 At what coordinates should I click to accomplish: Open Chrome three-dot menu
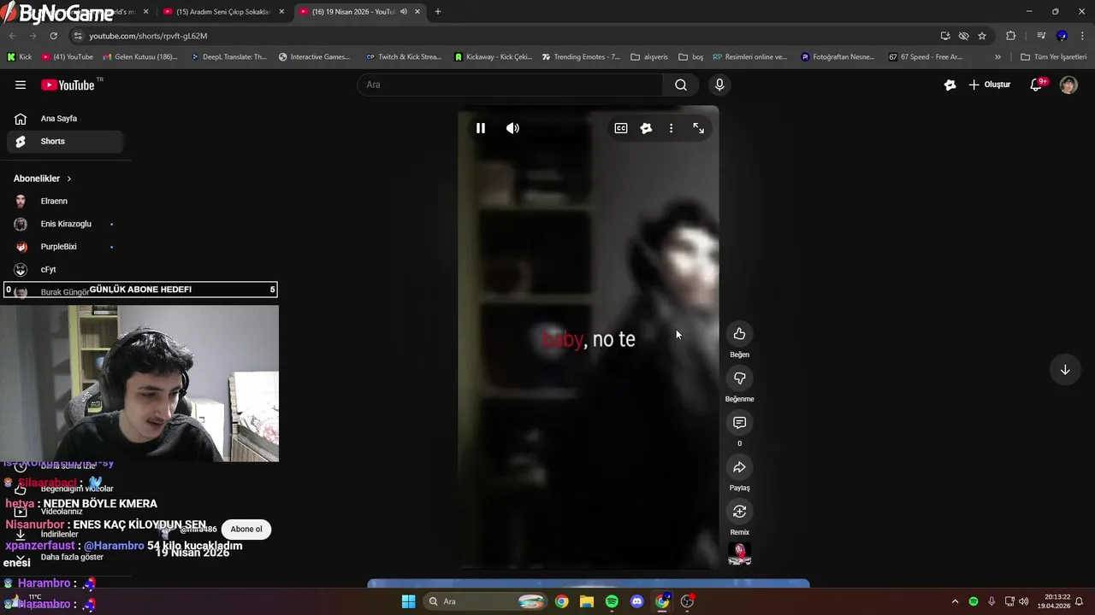(x=1083, y=36)
